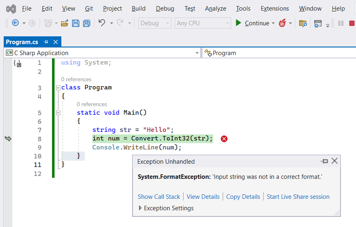Click the Navigate Forward arrow icon
The width and height of the screenshot is (356, 227).
click(x=32, y=23)
